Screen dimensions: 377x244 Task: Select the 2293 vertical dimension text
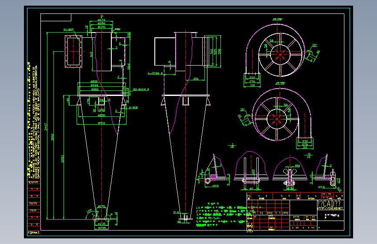coord(63,158)
